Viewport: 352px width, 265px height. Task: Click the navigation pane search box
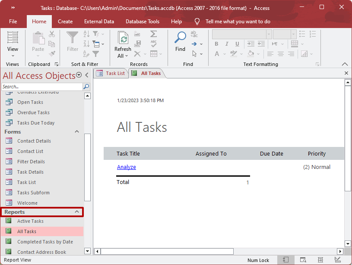41,87
